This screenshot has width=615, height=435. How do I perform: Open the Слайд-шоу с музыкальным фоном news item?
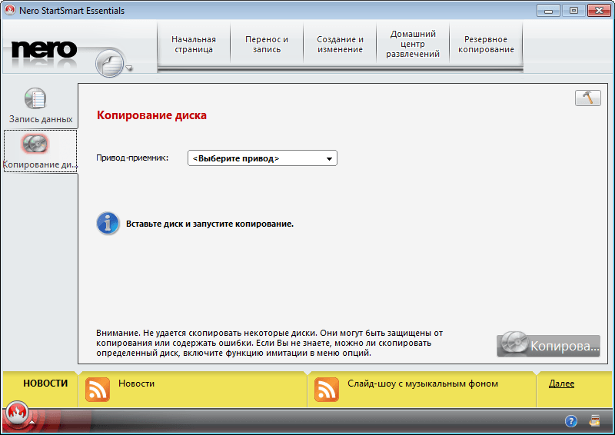click(x=422, y=384)
